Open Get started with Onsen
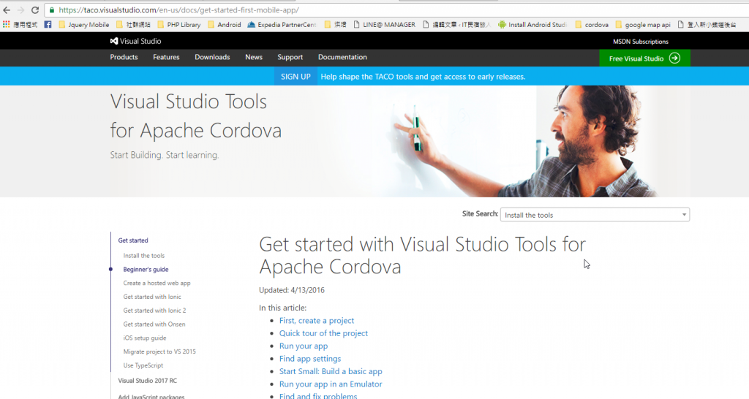 point(154,324)
